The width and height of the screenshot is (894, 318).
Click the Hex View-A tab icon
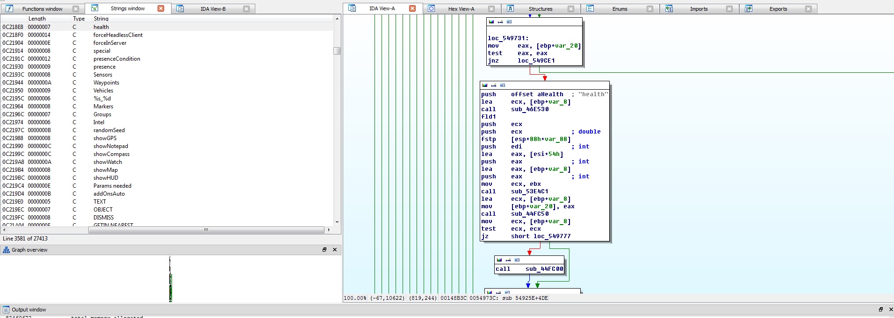click(432, 9)
